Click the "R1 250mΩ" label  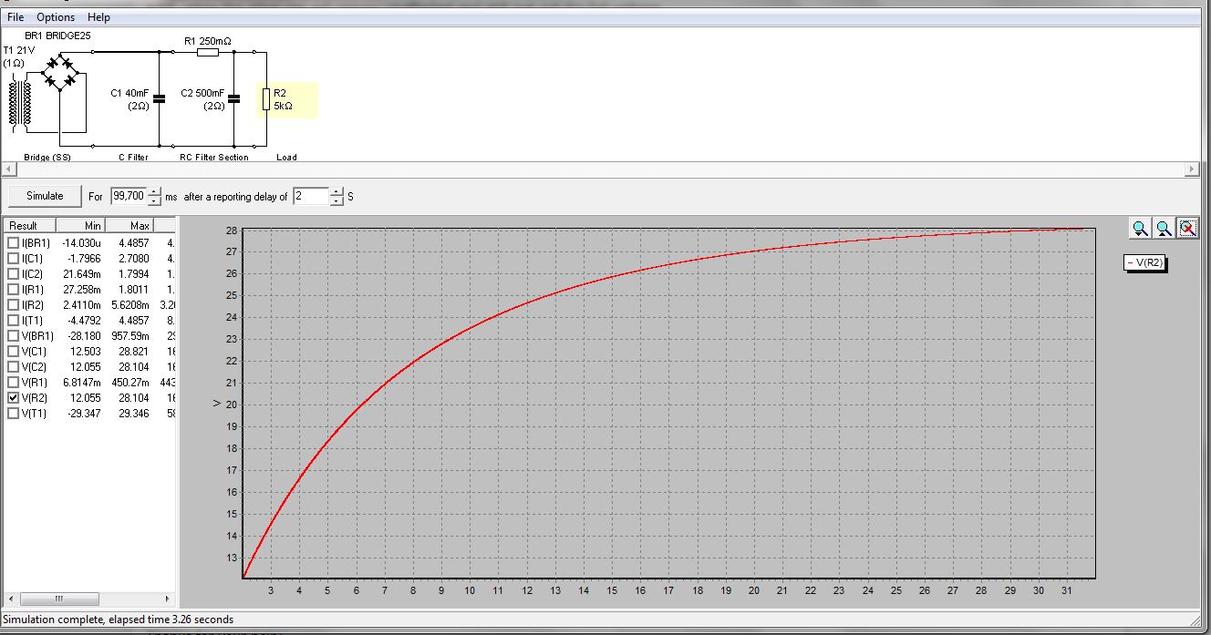[208, 41]
